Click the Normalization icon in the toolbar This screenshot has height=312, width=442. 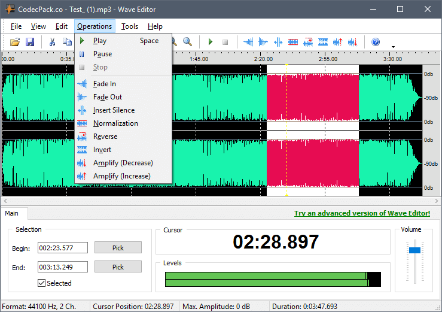293,42
